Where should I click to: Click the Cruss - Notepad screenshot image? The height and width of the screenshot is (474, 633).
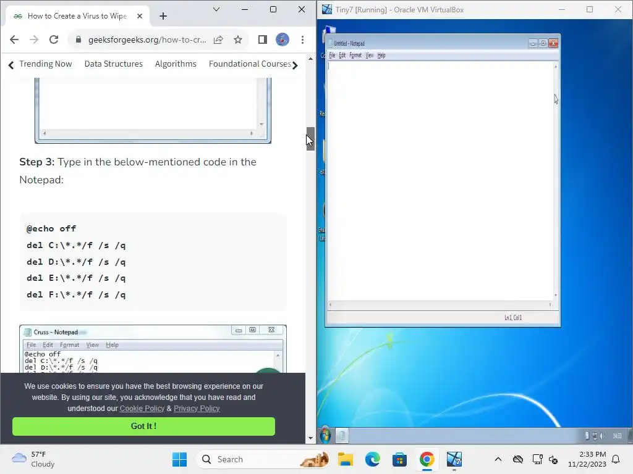click(153, 349)
